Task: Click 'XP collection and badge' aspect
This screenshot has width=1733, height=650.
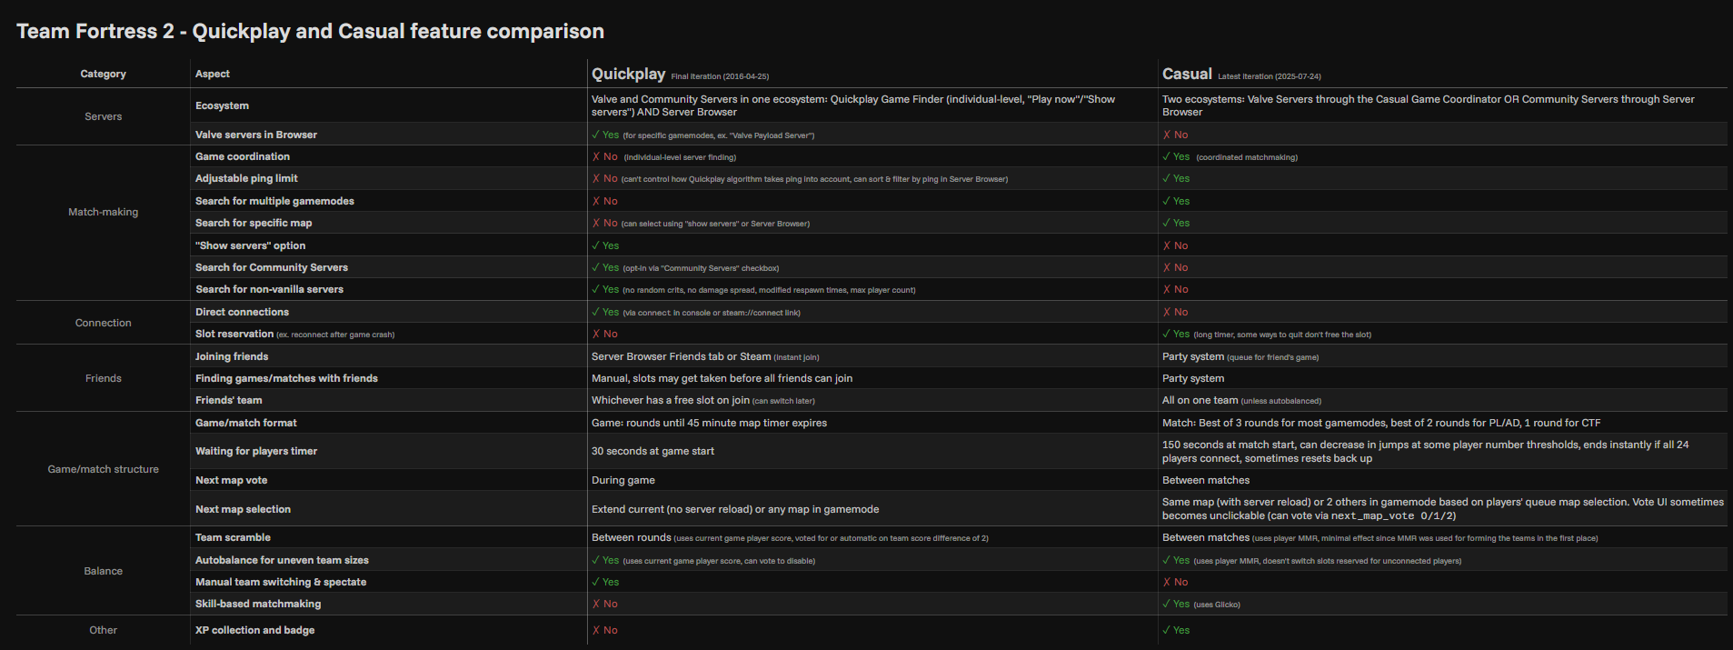Action: [x=254, y=630]
